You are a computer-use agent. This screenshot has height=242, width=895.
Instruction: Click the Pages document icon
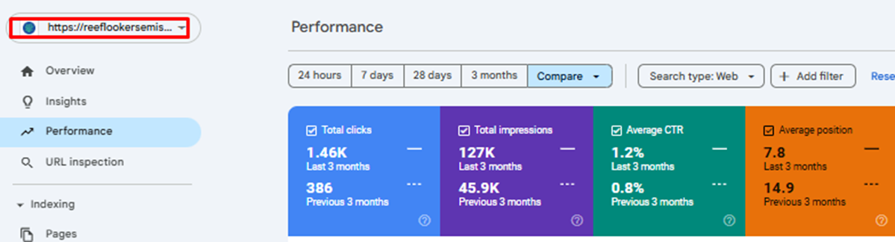coord(27,234)
